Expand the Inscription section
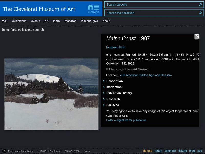Screen dimensions: 205x154 click(114, 87)
